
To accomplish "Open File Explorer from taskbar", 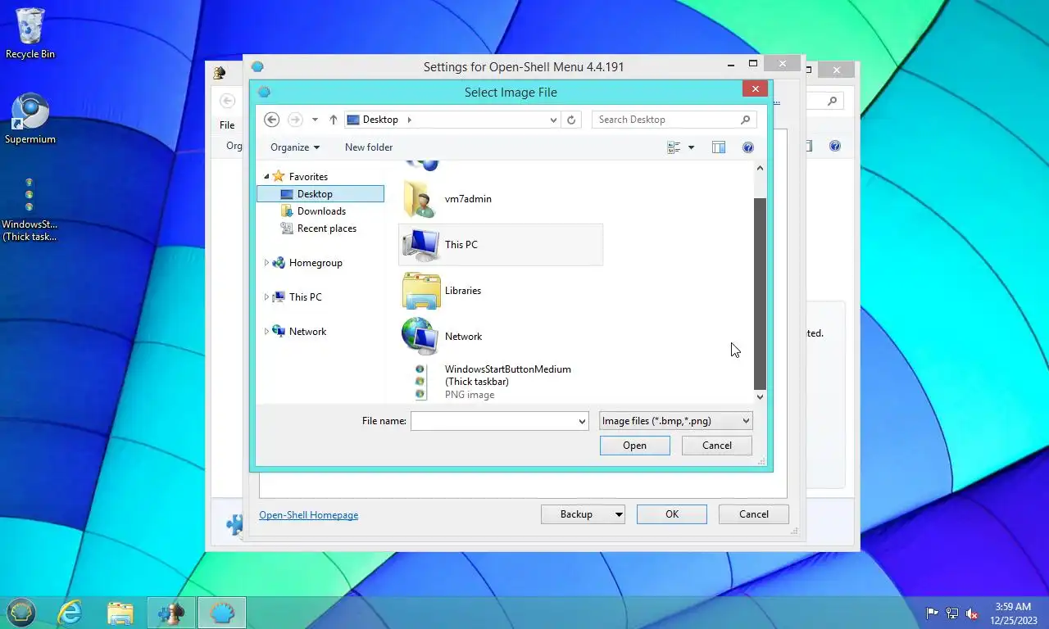I will point(120,612).
